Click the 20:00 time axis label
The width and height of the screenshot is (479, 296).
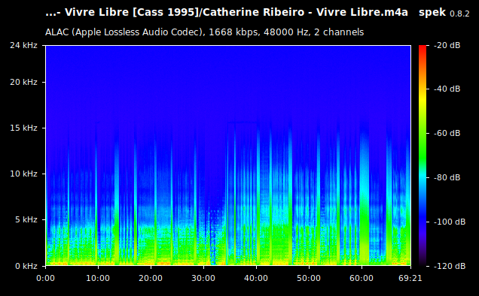point(151,278)
